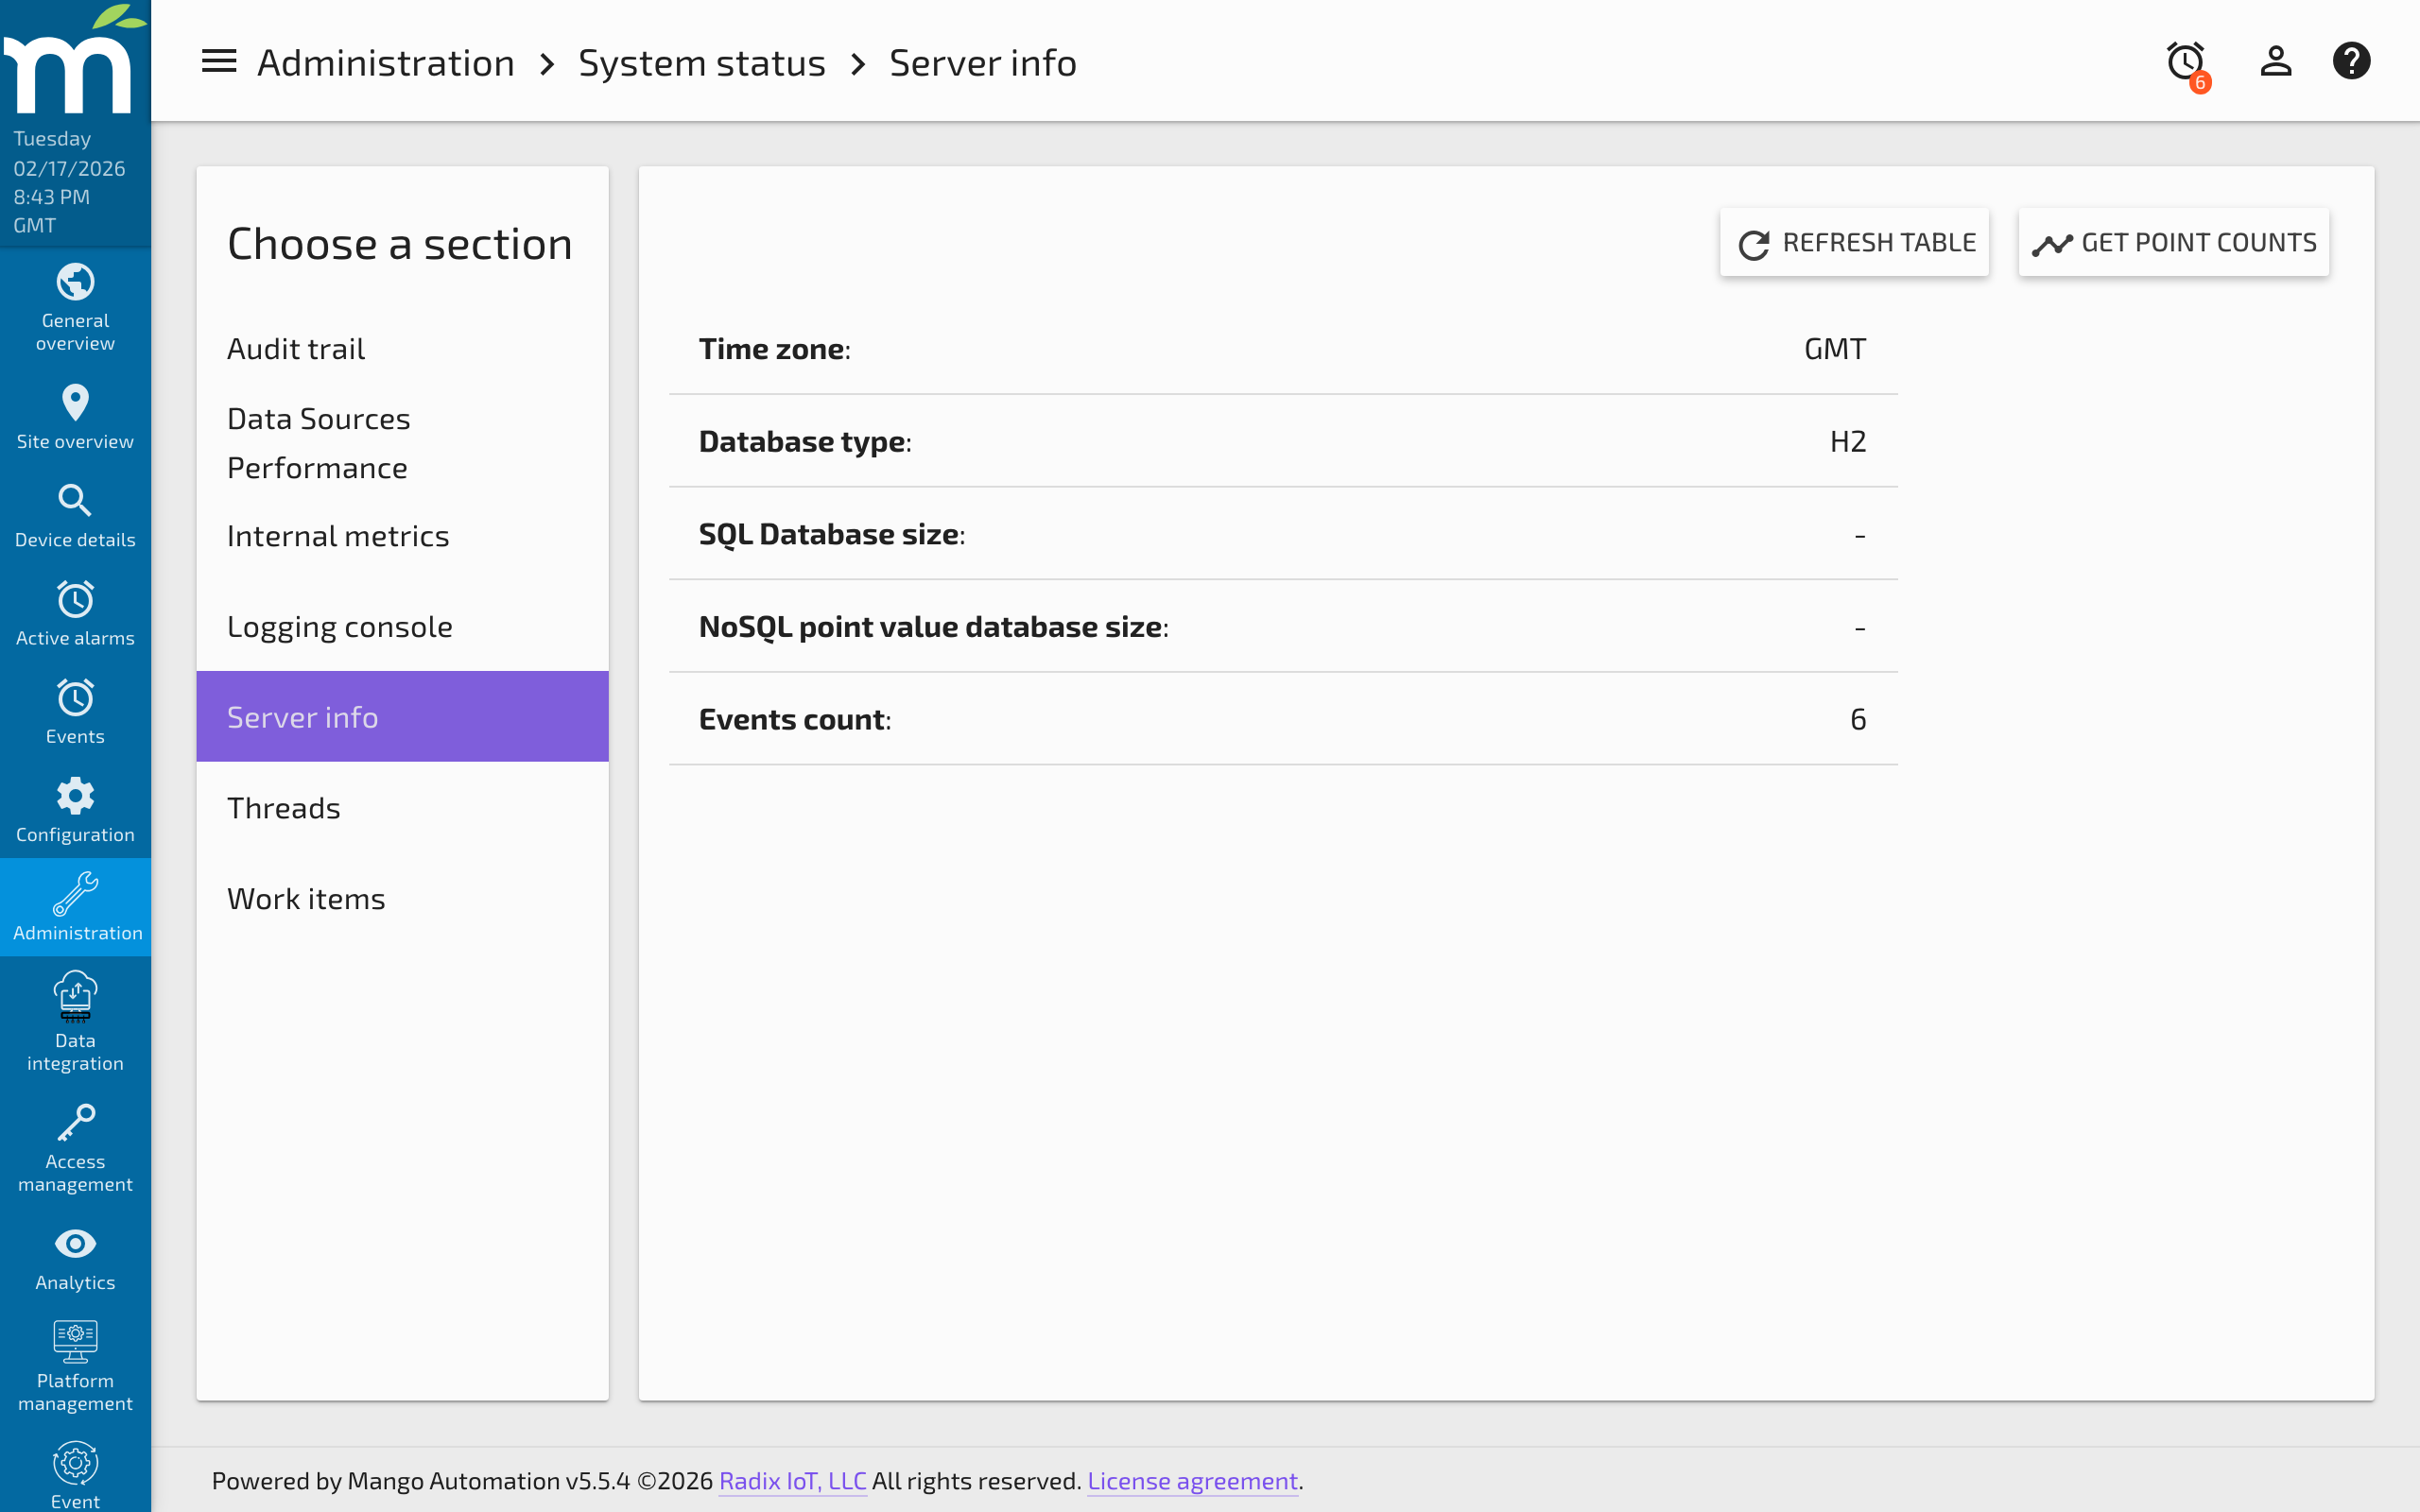Open the Configuration gear icon
2420x1512 pixels.
click(x=75, y=806)
